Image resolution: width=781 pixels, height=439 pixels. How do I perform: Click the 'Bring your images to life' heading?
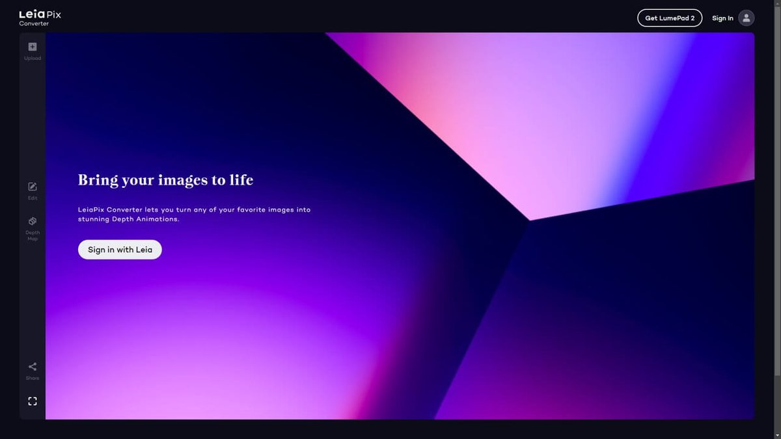point(165,180)
